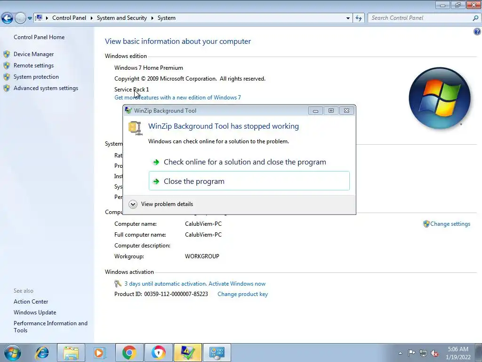Choose Close the program option
Image resolution: width=482 pixels, height=362 pixels.
click(x=249, y=181)
